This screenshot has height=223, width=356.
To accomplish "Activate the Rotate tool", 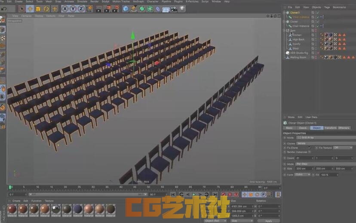I will point(46,9).
